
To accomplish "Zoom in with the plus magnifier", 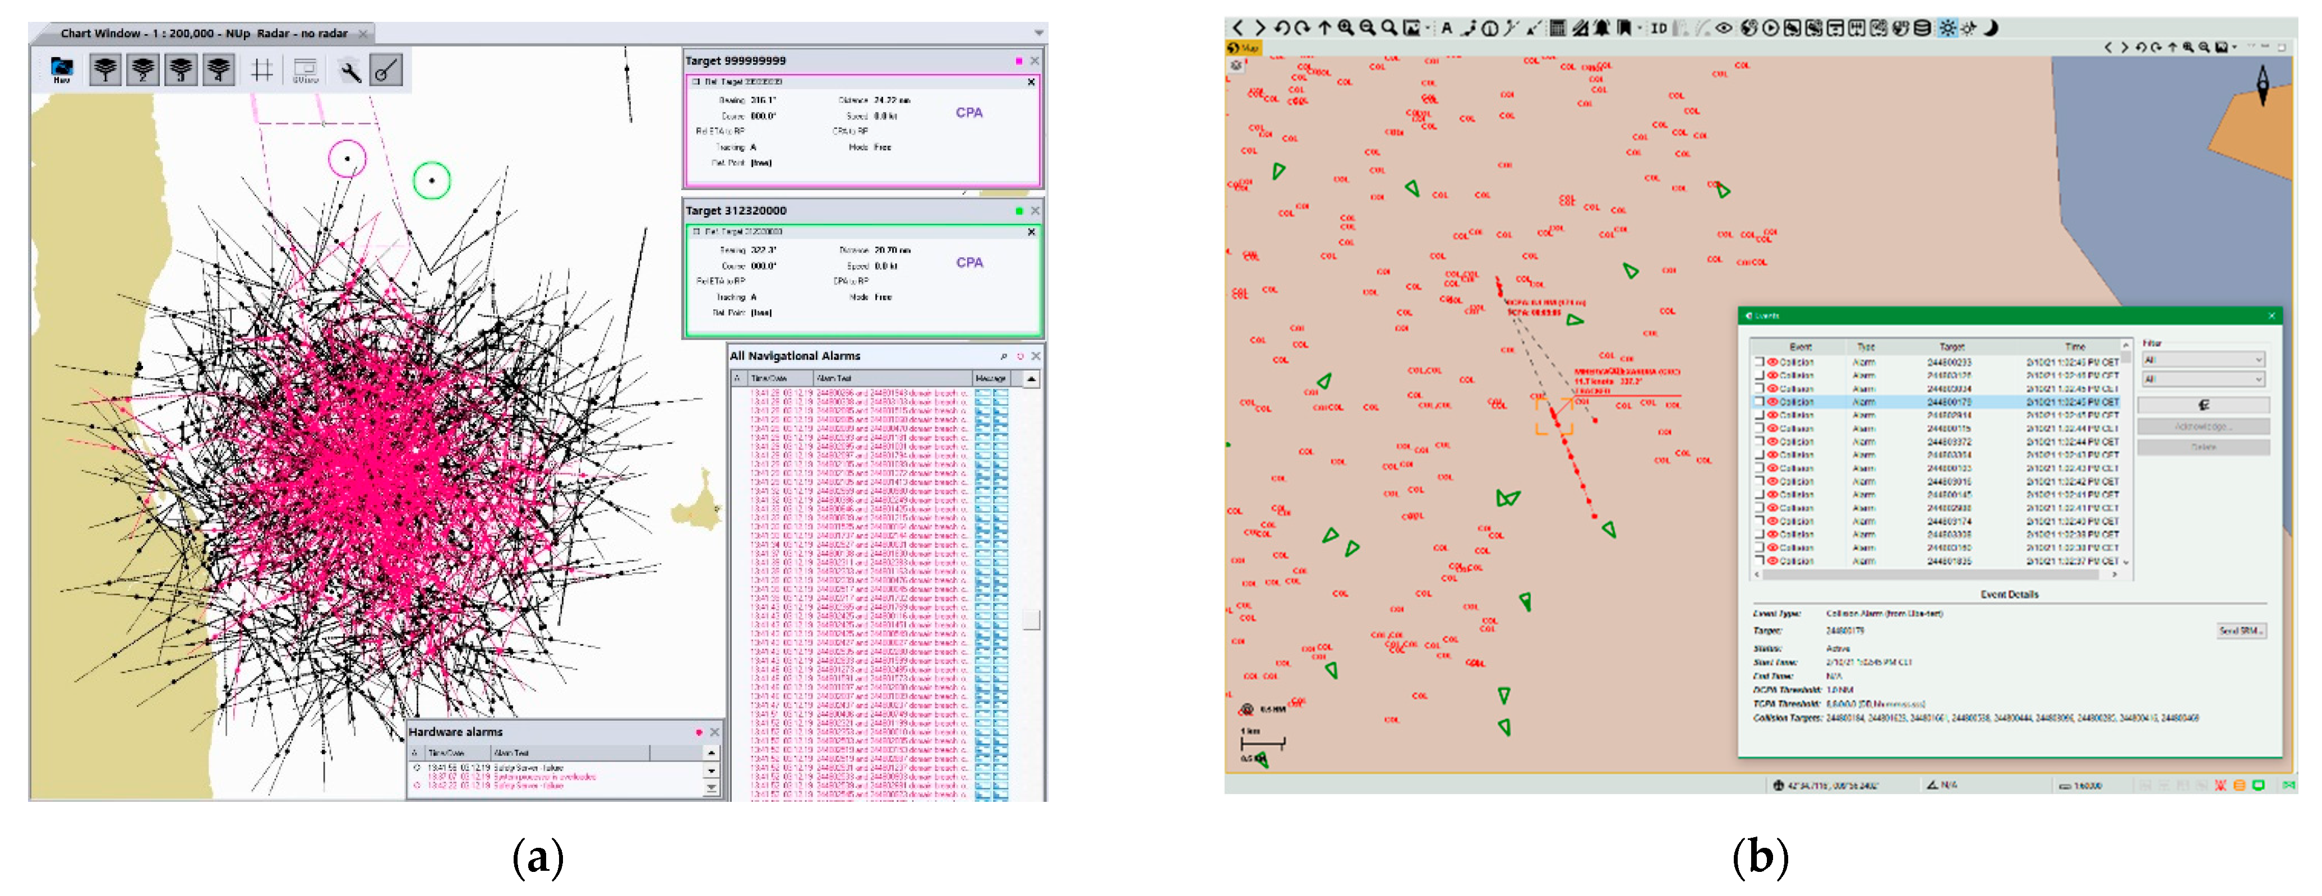I will [1346, 28].
